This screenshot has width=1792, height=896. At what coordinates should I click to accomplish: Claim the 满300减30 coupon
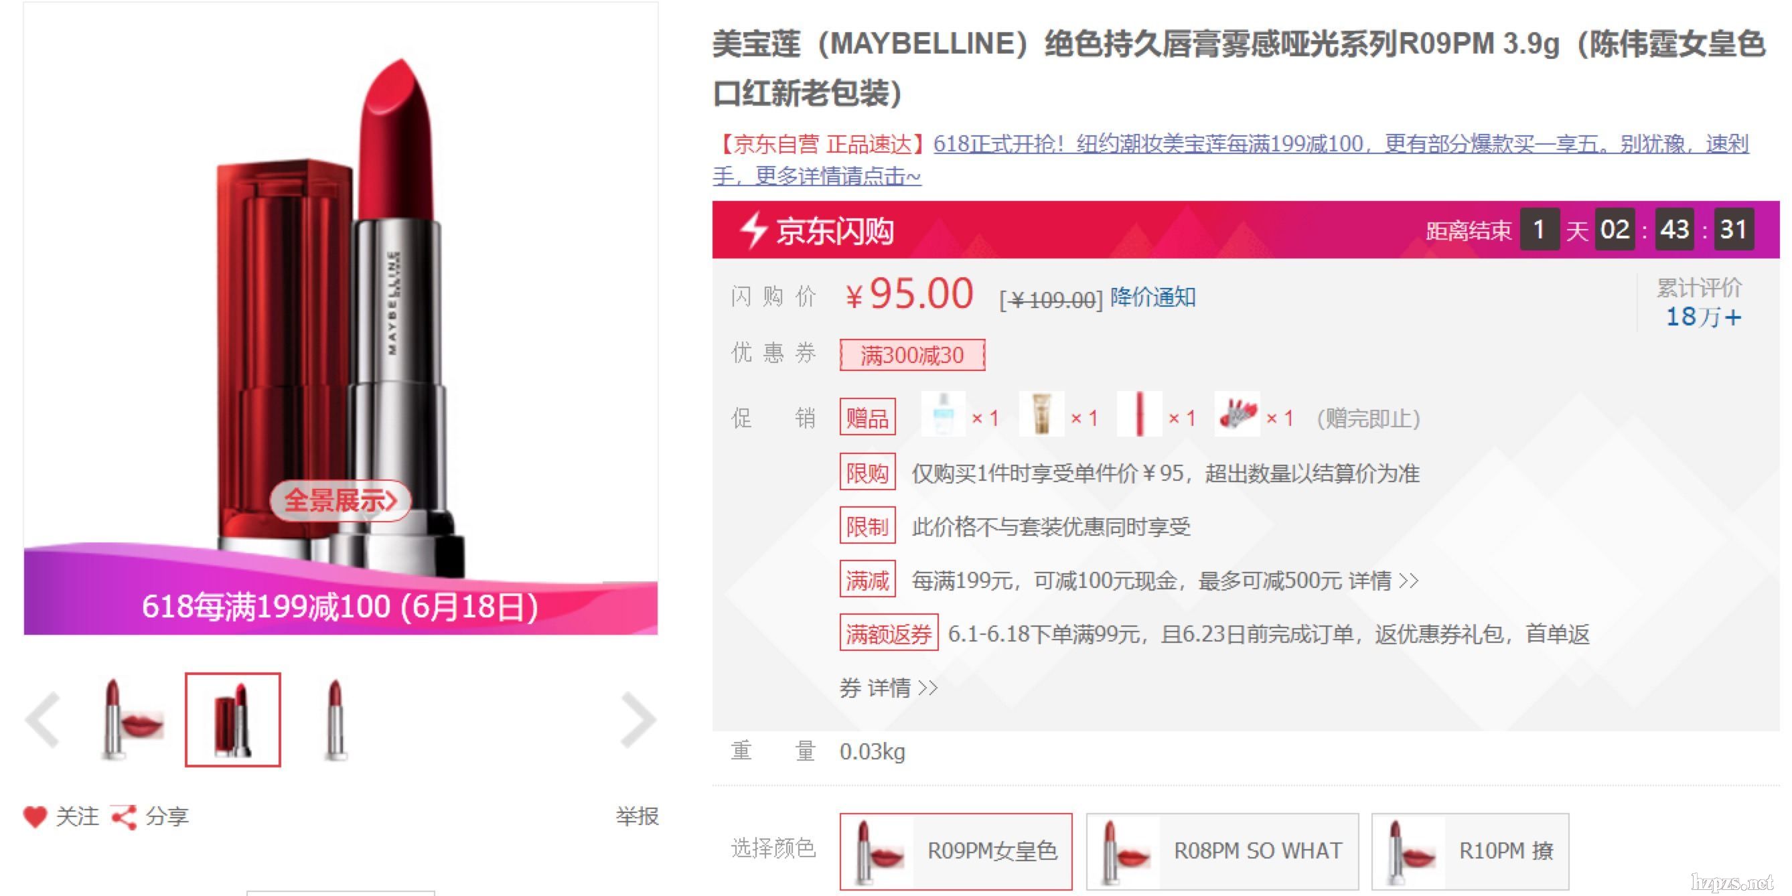pos(912,356)
